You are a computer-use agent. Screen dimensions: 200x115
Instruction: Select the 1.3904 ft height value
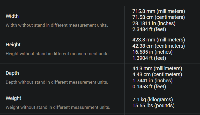coord(149,58)
